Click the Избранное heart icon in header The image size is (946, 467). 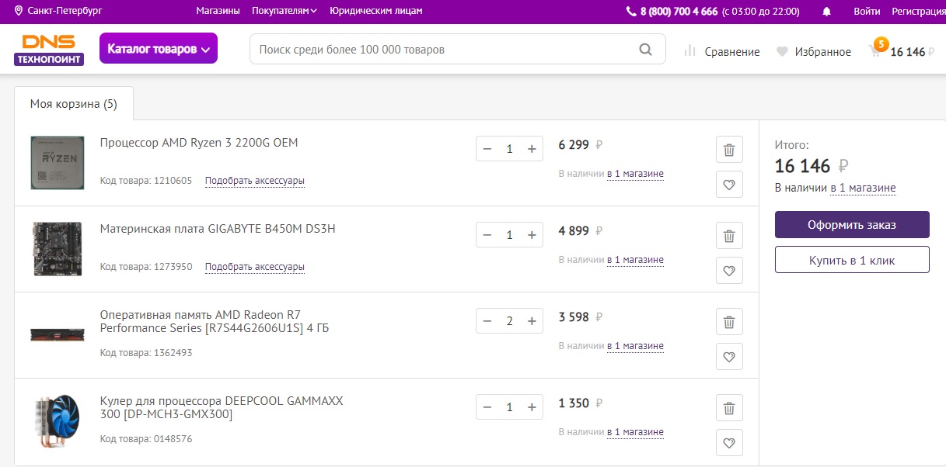click(x=782, y=51)
